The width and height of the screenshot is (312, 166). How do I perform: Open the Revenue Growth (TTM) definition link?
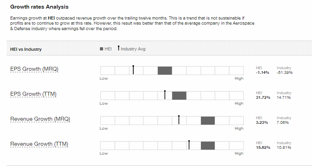pos(39,144)
